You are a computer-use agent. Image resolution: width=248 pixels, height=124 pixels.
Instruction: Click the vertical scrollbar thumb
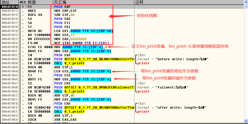point(246,6)
